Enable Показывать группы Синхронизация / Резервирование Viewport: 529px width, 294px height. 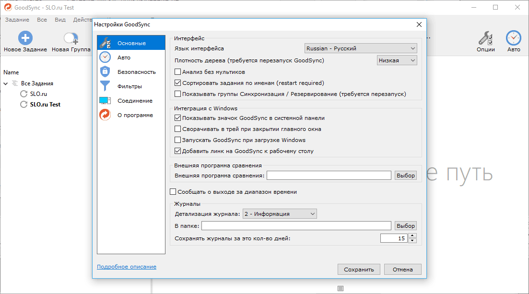[177, 94]
